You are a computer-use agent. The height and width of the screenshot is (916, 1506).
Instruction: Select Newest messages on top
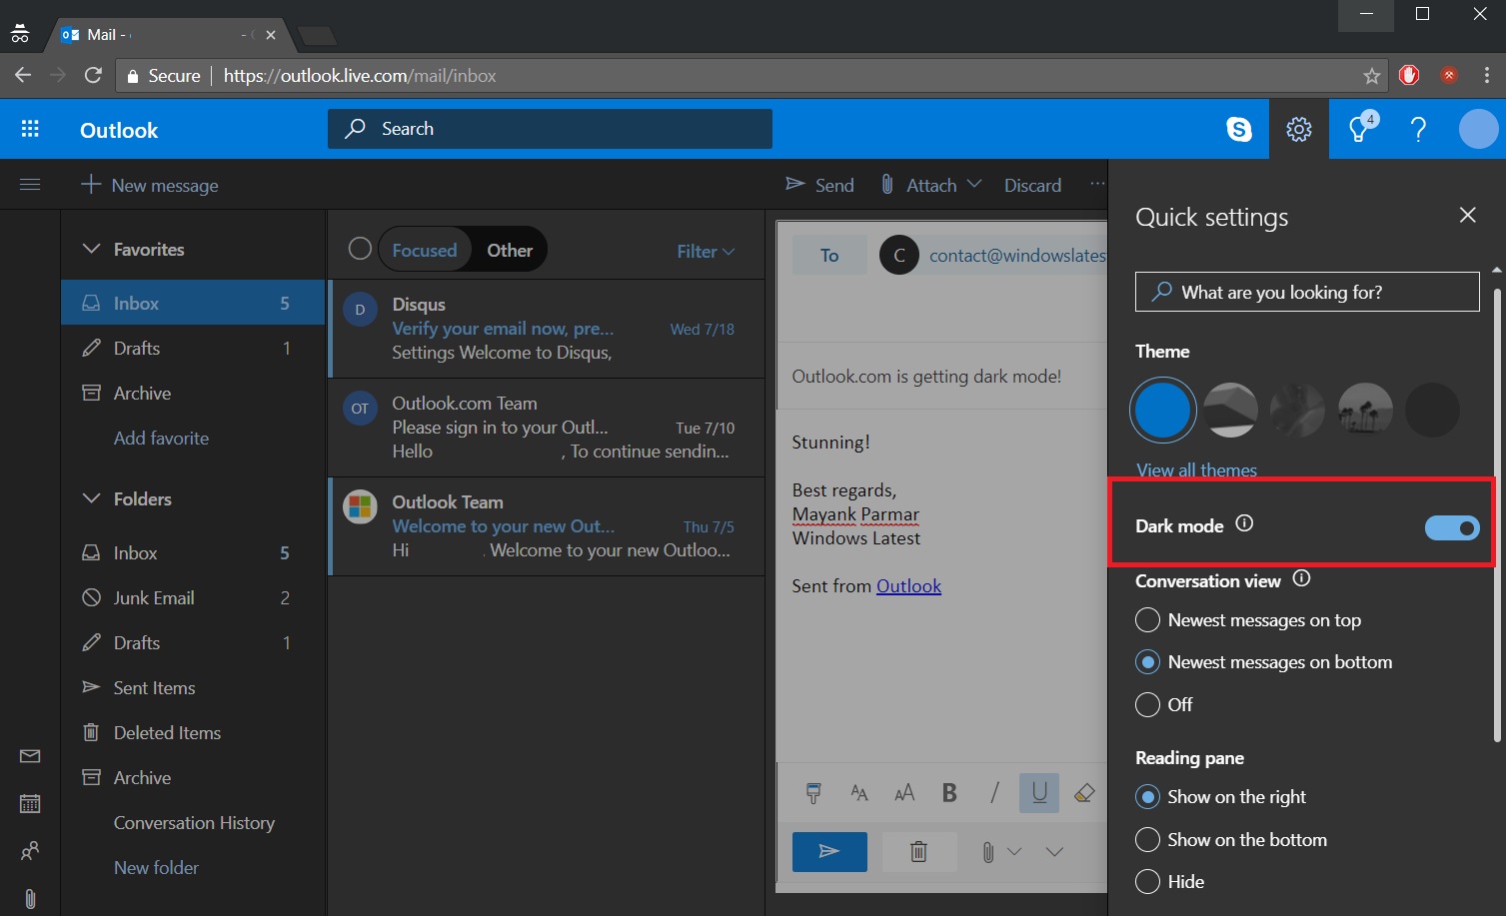point(1147,619)
